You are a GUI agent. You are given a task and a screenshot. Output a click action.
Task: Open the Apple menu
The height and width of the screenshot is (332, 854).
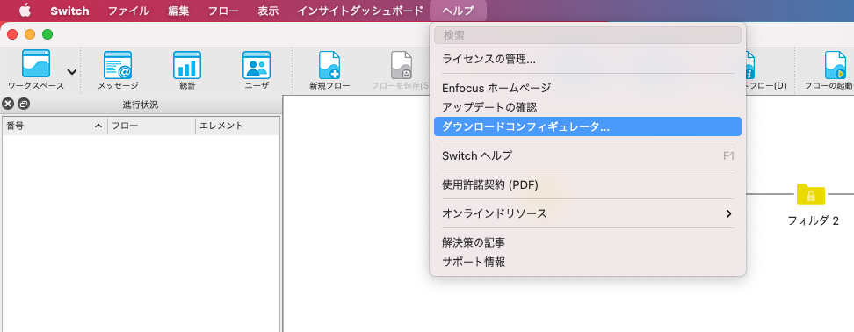point(25,11)
